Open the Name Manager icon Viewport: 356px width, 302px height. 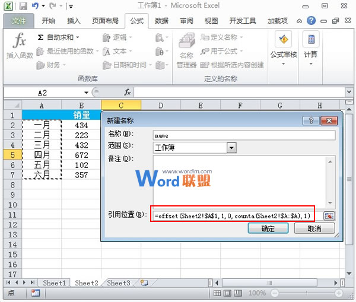(x=187, y=40)
